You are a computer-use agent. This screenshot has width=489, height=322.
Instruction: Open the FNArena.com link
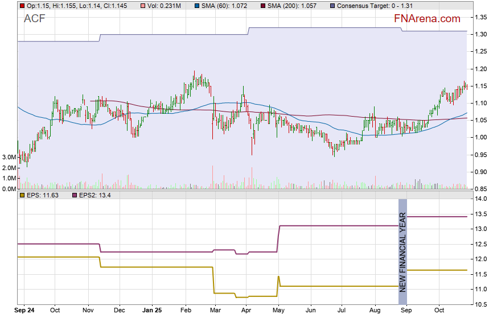point(427,19)
